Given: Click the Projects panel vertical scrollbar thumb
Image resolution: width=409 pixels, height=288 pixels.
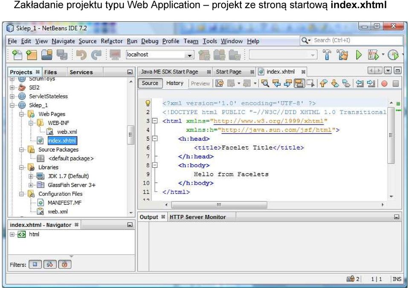Looking at the screenshot, I should [x=131, y=135].
